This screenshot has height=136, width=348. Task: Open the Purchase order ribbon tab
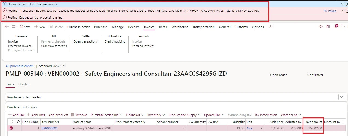(79, 27)
